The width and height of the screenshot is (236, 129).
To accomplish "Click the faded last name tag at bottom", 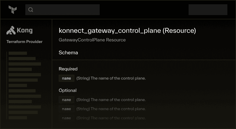I will pyautogui.click(x=67, y=118).
